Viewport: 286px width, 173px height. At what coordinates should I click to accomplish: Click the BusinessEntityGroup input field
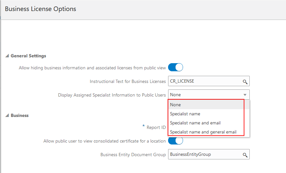(204, 155)
